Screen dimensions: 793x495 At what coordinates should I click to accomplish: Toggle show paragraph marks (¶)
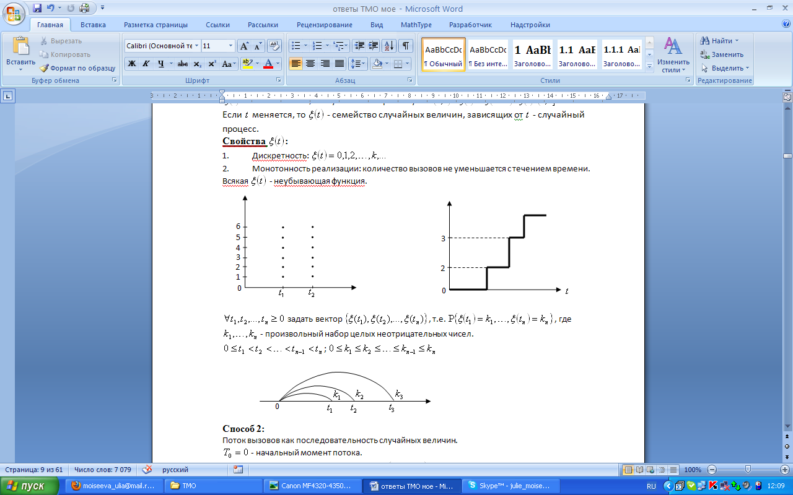point(406,46)
